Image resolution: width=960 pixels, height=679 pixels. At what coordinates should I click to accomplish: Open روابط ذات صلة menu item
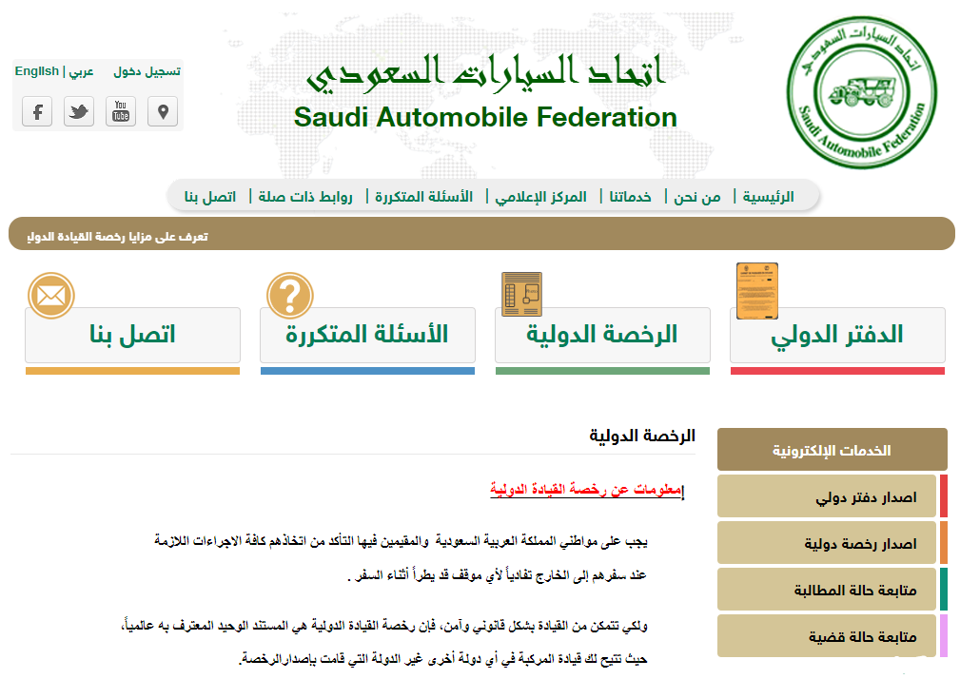(304, 196)
